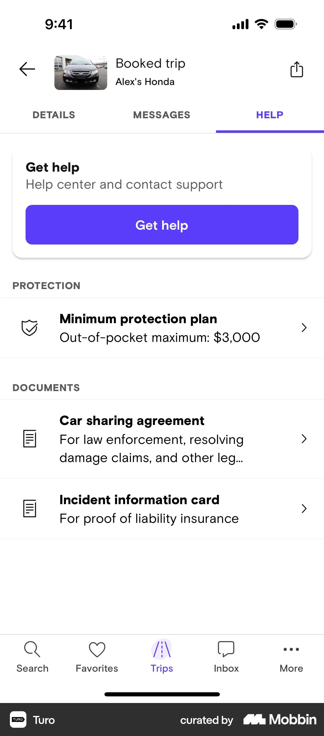Tap the Honda car thumbnail

[x=81, y=73]
